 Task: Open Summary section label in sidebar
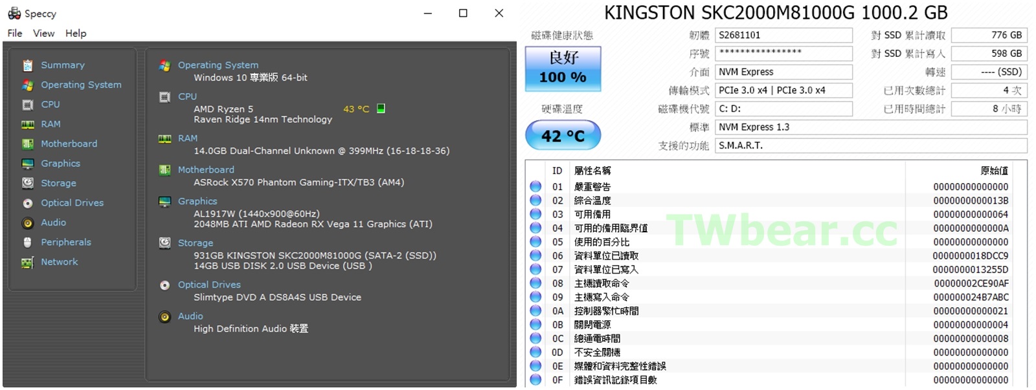tap(63, 65)
